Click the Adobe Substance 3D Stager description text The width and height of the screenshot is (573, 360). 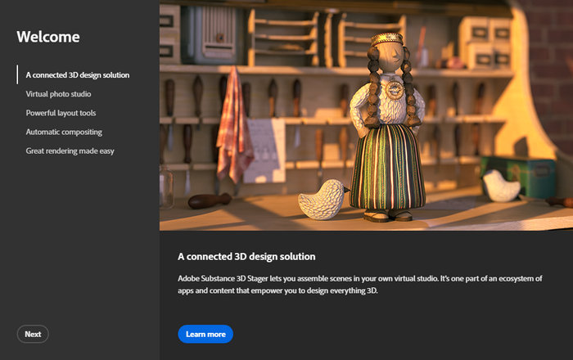pos(359,285)
